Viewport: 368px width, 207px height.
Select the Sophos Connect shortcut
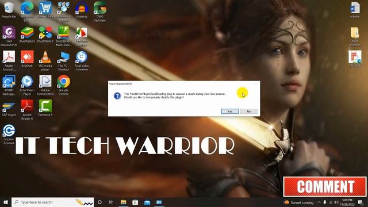click(9, 134)
